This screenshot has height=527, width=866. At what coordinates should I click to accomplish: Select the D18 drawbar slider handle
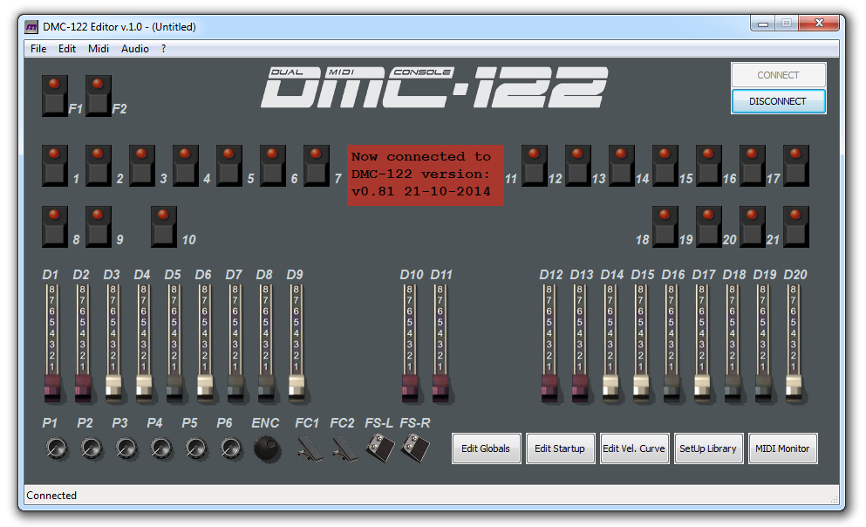(x=733, y=387)
